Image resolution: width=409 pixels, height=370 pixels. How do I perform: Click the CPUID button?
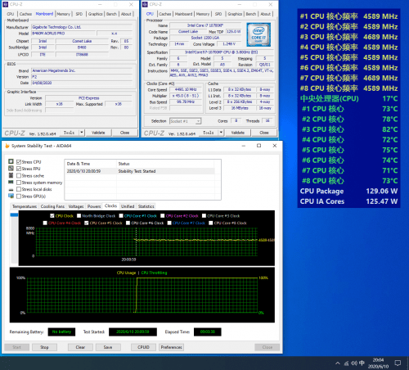143,347
